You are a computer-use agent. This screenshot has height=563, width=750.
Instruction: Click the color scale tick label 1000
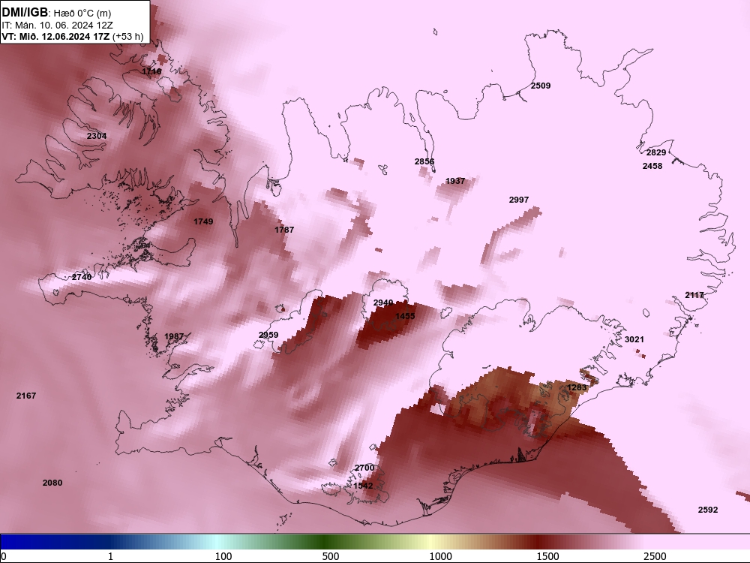(x=440, y=556)
